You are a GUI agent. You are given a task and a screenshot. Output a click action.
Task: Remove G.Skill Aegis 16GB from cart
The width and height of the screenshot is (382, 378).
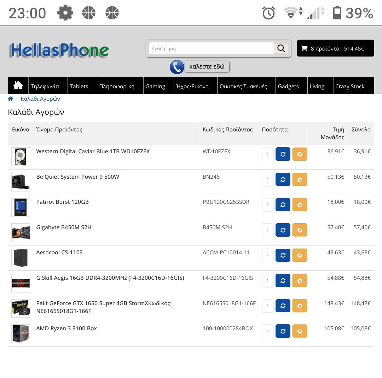pyautogui.click(x=300, y=280)
